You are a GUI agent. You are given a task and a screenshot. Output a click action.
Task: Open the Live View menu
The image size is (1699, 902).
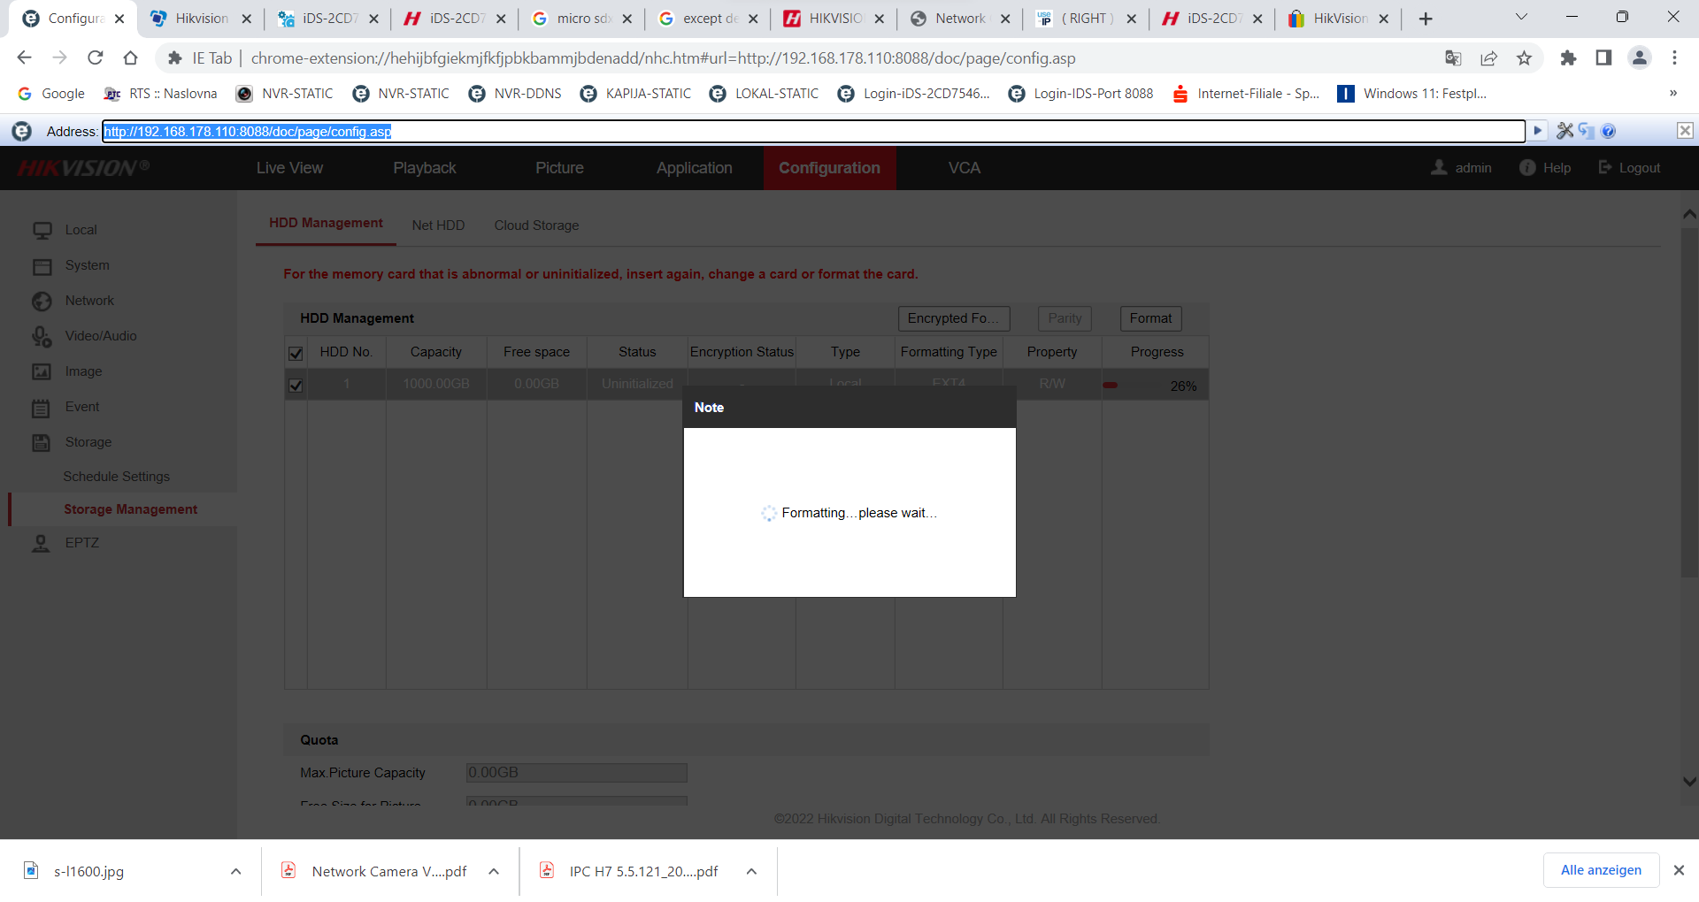click(x=289, y=168)
